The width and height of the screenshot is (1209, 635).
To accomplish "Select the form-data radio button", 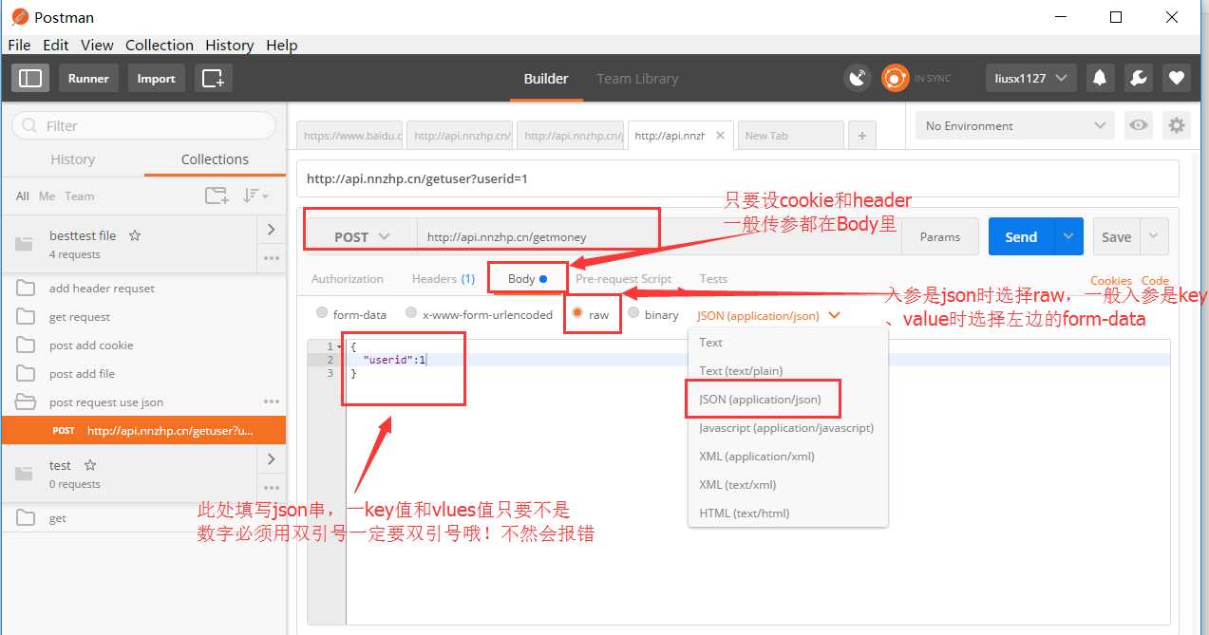I will [322, 313].
